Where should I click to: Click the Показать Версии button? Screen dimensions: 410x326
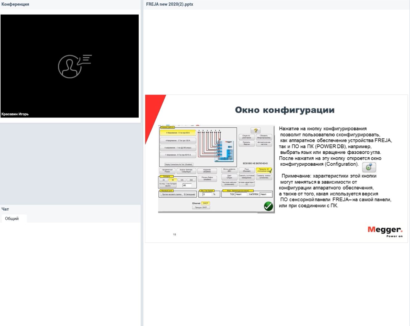click(x=246, y=143)
